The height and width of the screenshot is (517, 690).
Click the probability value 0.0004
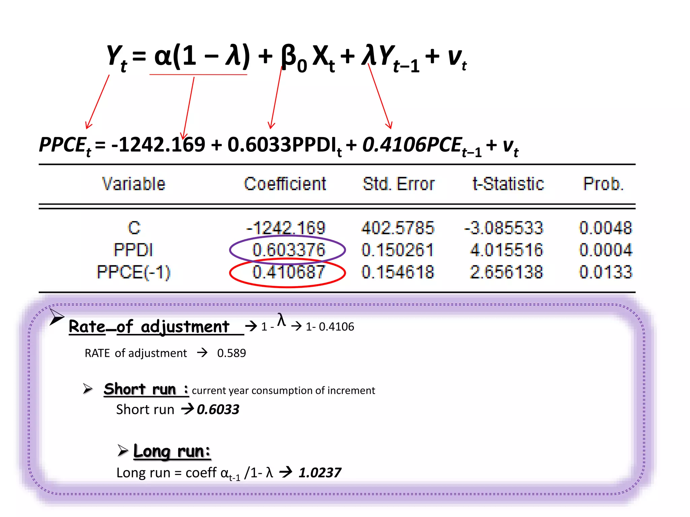coord(606,250)
